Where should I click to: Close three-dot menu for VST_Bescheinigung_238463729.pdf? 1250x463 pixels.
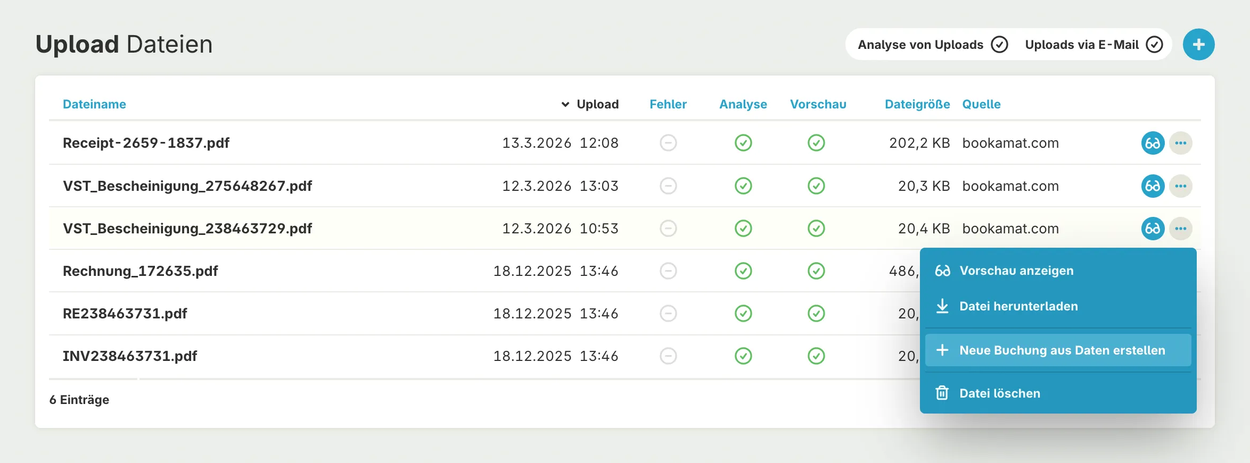click(x=1180, y=229)
